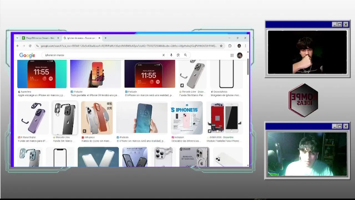
Task: Open the red and white screen module image
Action: pos(224,118)
